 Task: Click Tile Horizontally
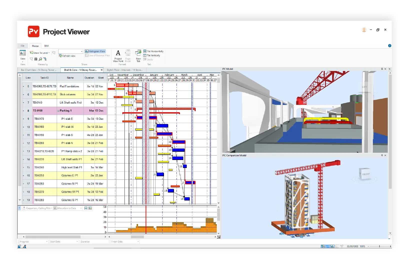click(153, 51)
